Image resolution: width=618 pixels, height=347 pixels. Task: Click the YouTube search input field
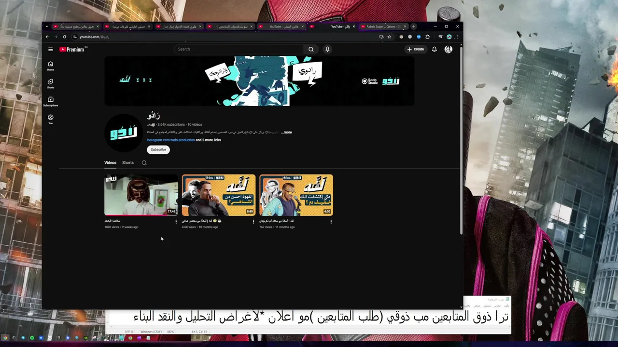(x=239, y=49)
